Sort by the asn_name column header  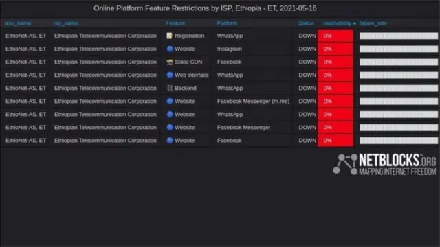pos(19,23)
